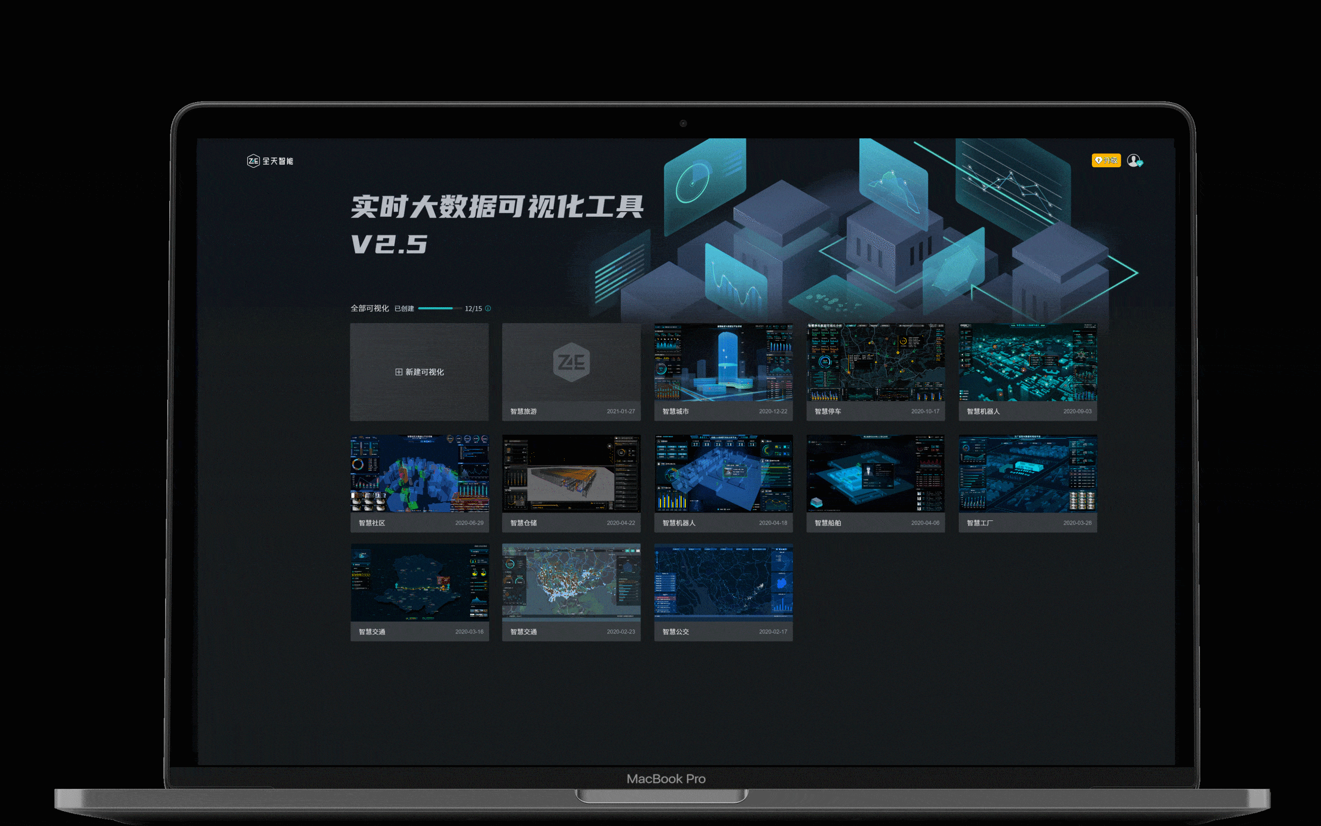Viewport: 1321px width, 826px height.
Task: Click the 全部可视化 heading label
Action: 369,309
